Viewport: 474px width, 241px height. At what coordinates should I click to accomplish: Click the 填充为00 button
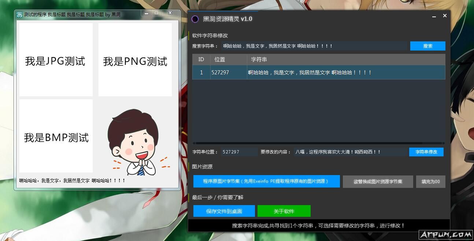(431, 181)
